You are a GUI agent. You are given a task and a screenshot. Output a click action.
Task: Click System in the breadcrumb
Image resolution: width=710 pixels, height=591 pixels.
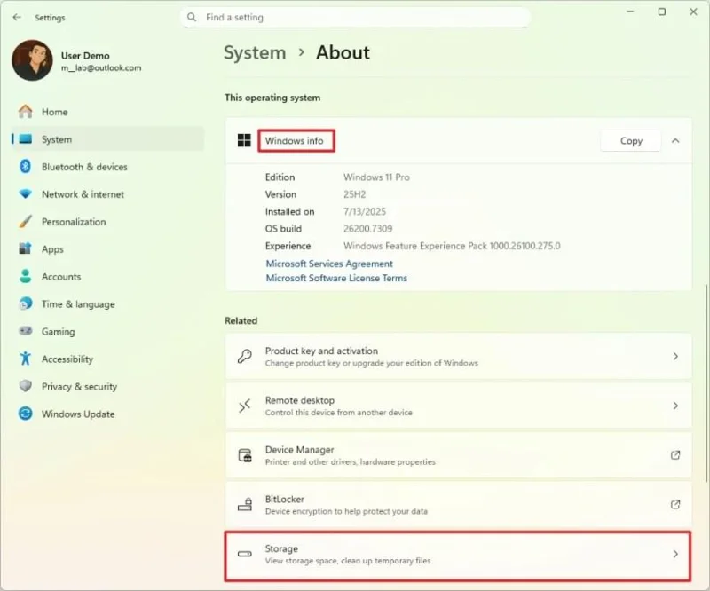tap(255, 52)
